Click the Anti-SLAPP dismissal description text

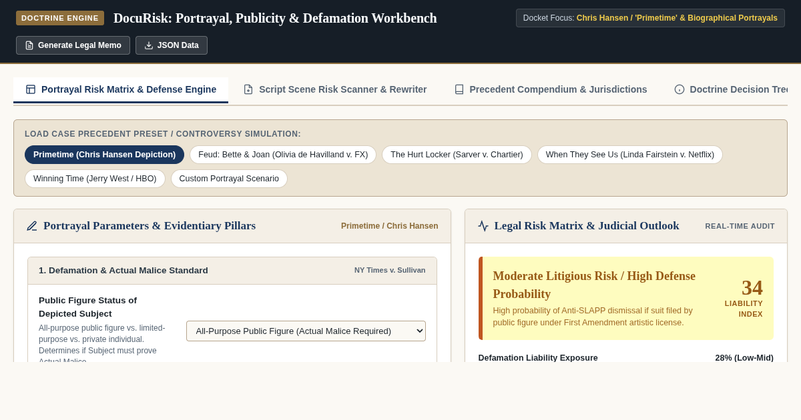pos(593,317)
